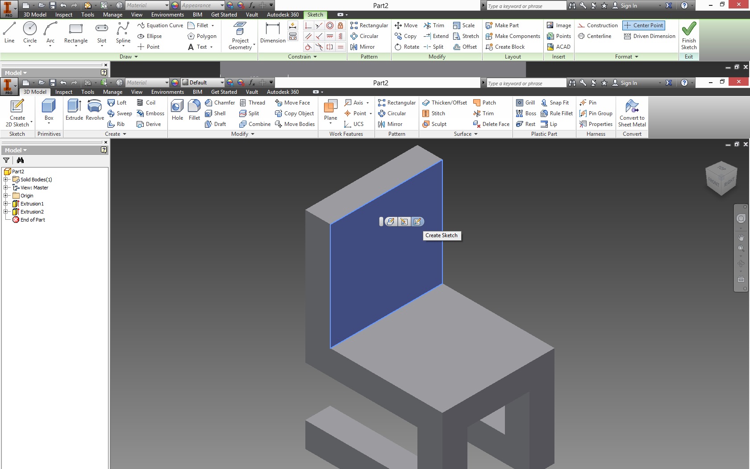Expand the Extrusion1 feature node
The image size is (750, 469).
coord(6,204)
